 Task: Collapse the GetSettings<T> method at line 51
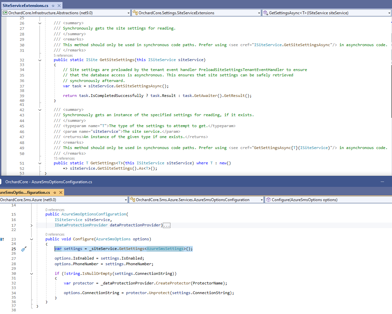point(40,163)
